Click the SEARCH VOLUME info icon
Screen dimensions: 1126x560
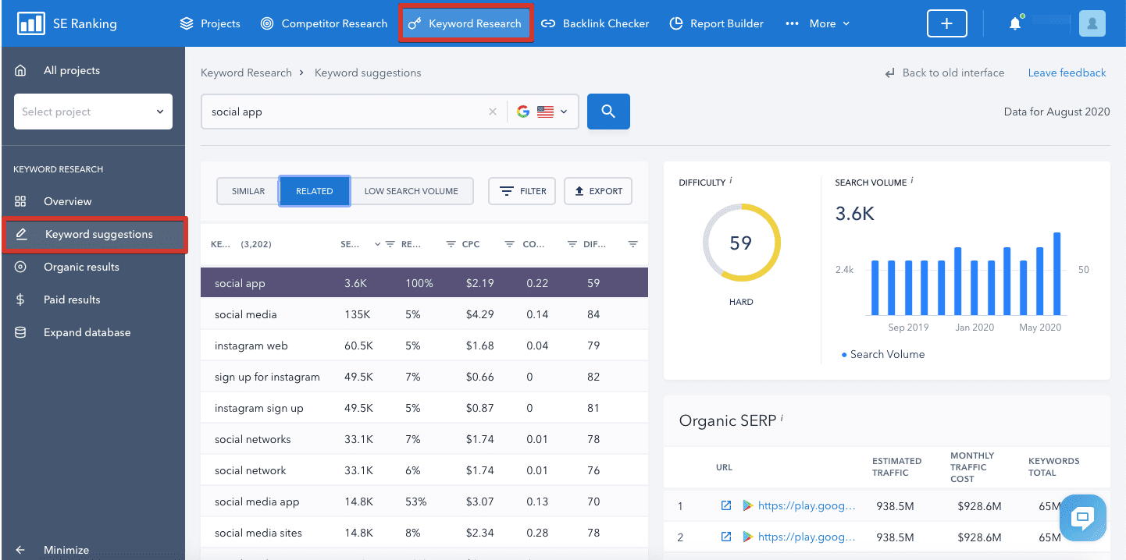click(912, 180)
